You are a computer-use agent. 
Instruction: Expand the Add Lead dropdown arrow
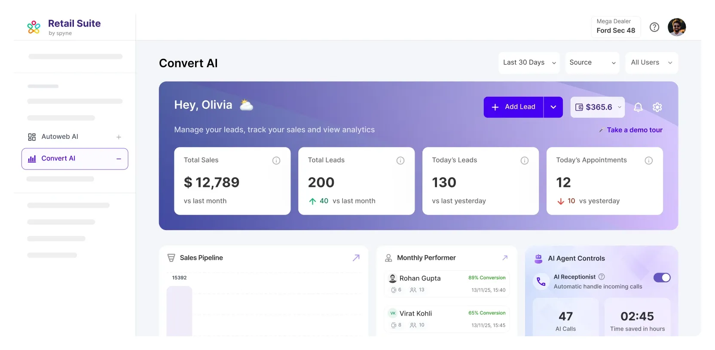[x=553, y=107]
